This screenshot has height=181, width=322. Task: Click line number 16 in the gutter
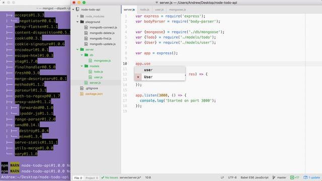pos(125,95)
